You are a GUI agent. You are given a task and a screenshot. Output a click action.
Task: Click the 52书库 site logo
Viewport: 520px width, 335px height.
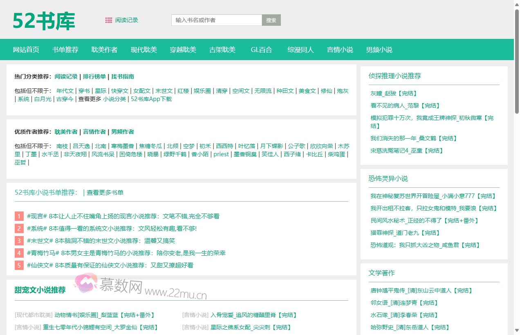coord(44,20)
